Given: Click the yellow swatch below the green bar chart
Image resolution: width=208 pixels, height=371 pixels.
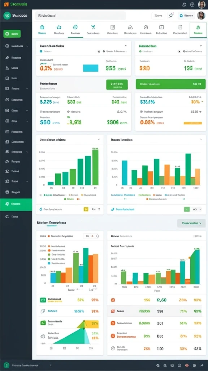Looking at the screenshot, I should click(x=86, y=209).
